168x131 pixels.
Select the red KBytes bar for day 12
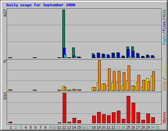click(64, 108)
